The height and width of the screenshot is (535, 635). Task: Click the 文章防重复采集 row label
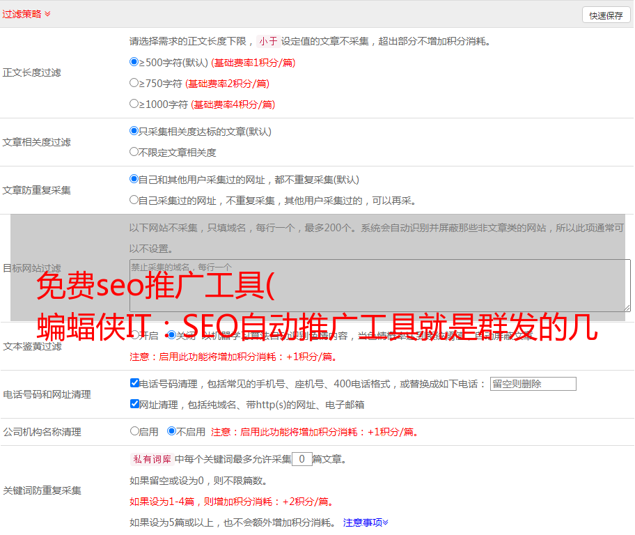36,190
